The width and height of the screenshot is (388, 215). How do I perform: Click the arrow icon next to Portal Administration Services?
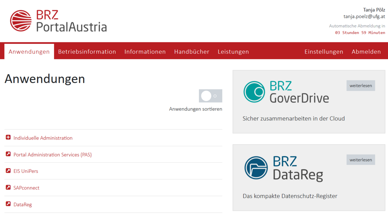pyautogui.click(x=8, y=154)
